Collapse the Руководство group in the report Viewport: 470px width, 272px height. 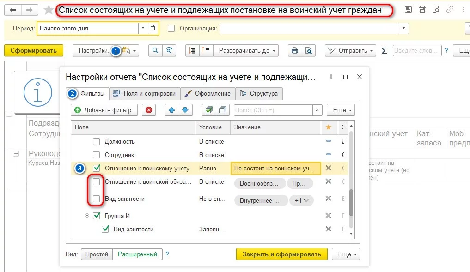(x=16, y=154)
